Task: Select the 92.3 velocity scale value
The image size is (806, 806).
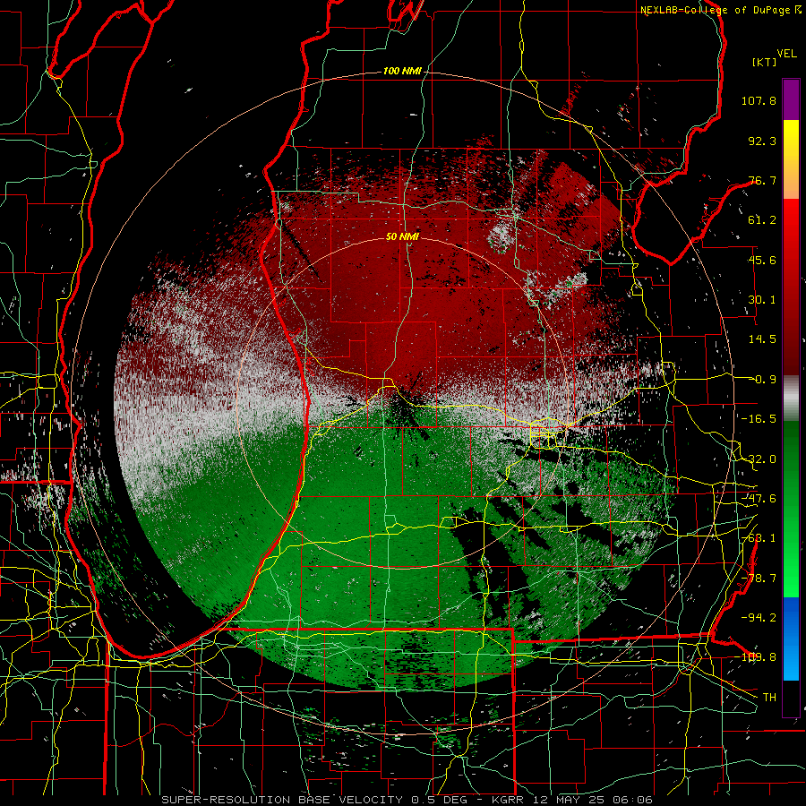Action: [762, 141]
